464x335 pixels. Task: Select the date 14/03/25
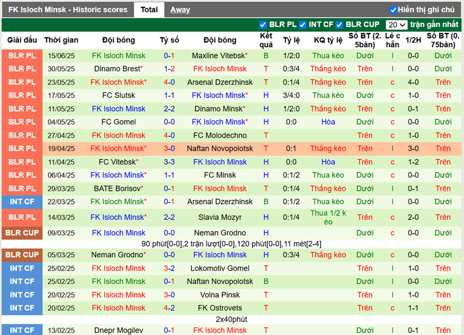[61, 217]
